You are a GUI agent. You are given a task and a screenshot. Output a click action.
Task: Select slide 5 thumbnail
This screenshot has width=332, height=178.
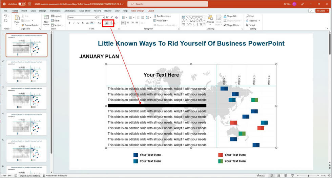pos(26,150)
